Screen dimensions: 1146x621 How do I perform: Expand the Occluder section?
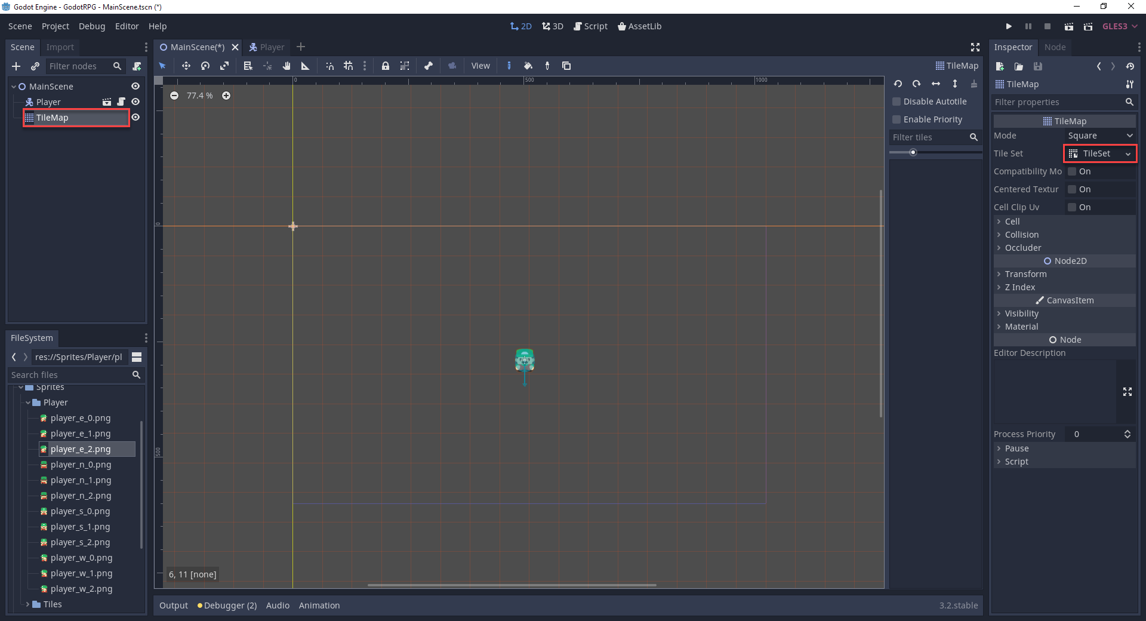coord(1065,248)
